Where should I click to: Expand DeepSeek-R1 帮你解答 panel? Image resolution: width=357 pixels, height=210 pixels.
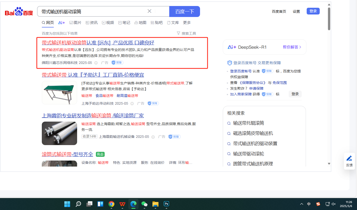pos(292,47)
